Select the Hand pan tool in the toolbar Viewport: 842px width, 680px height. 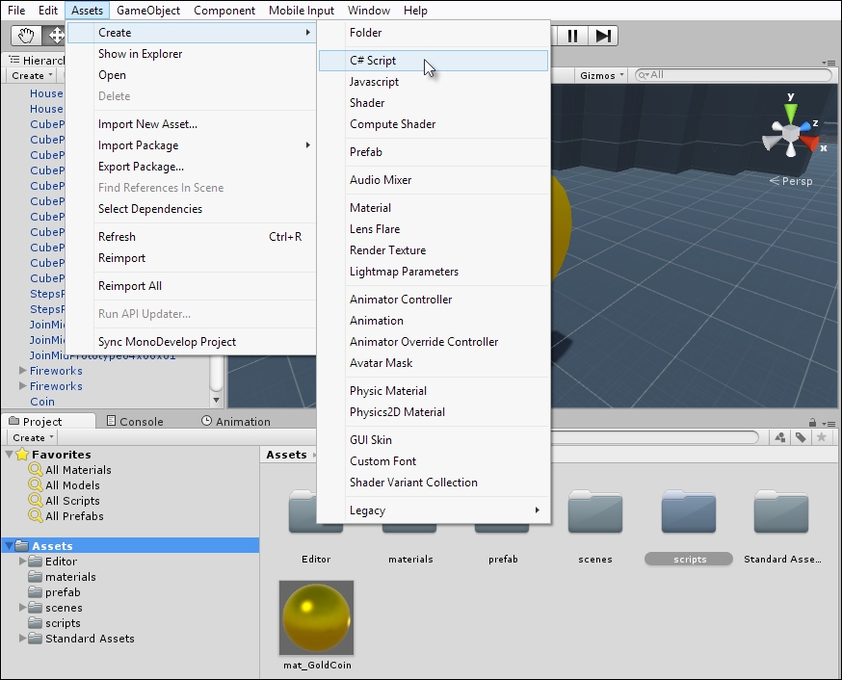click(x=24, y=36)
